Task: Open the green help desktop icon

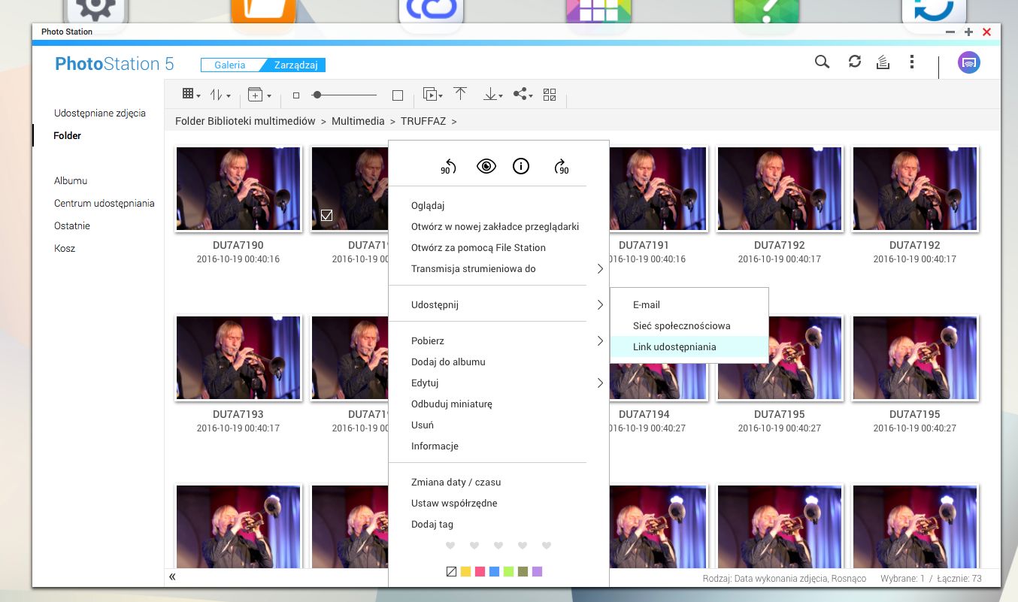Action: (x=765, y=11)
